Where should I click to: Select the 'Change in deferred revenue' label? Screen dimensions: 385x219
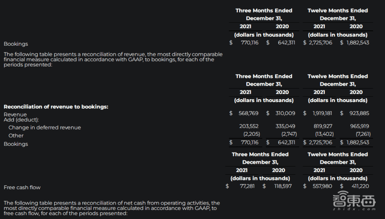coord(45,128)
